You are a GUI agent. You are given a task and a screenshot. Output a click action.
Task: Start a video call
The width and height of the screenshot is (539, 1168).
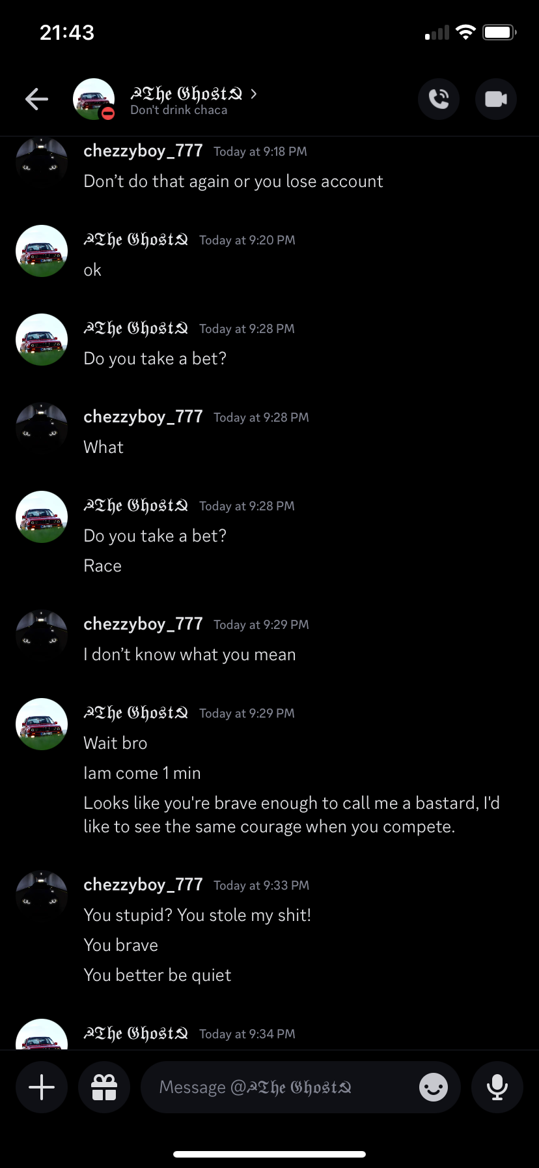click(x=496, y=99)
